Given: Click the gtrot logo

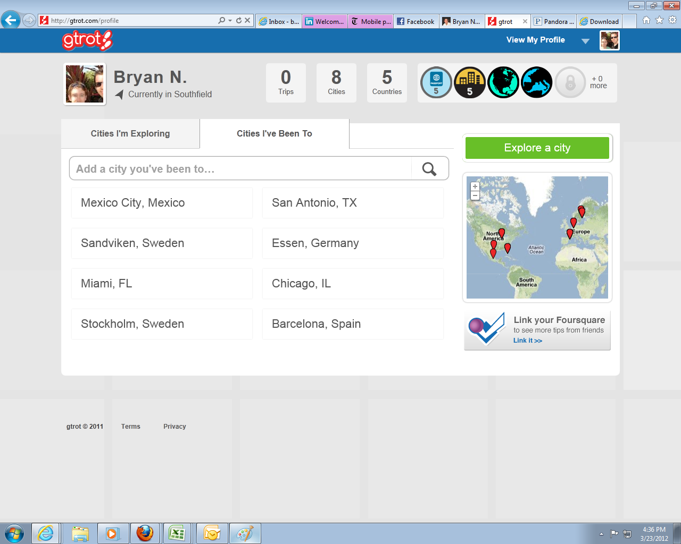Looking at the screenshot, I should tap(87, 40).
